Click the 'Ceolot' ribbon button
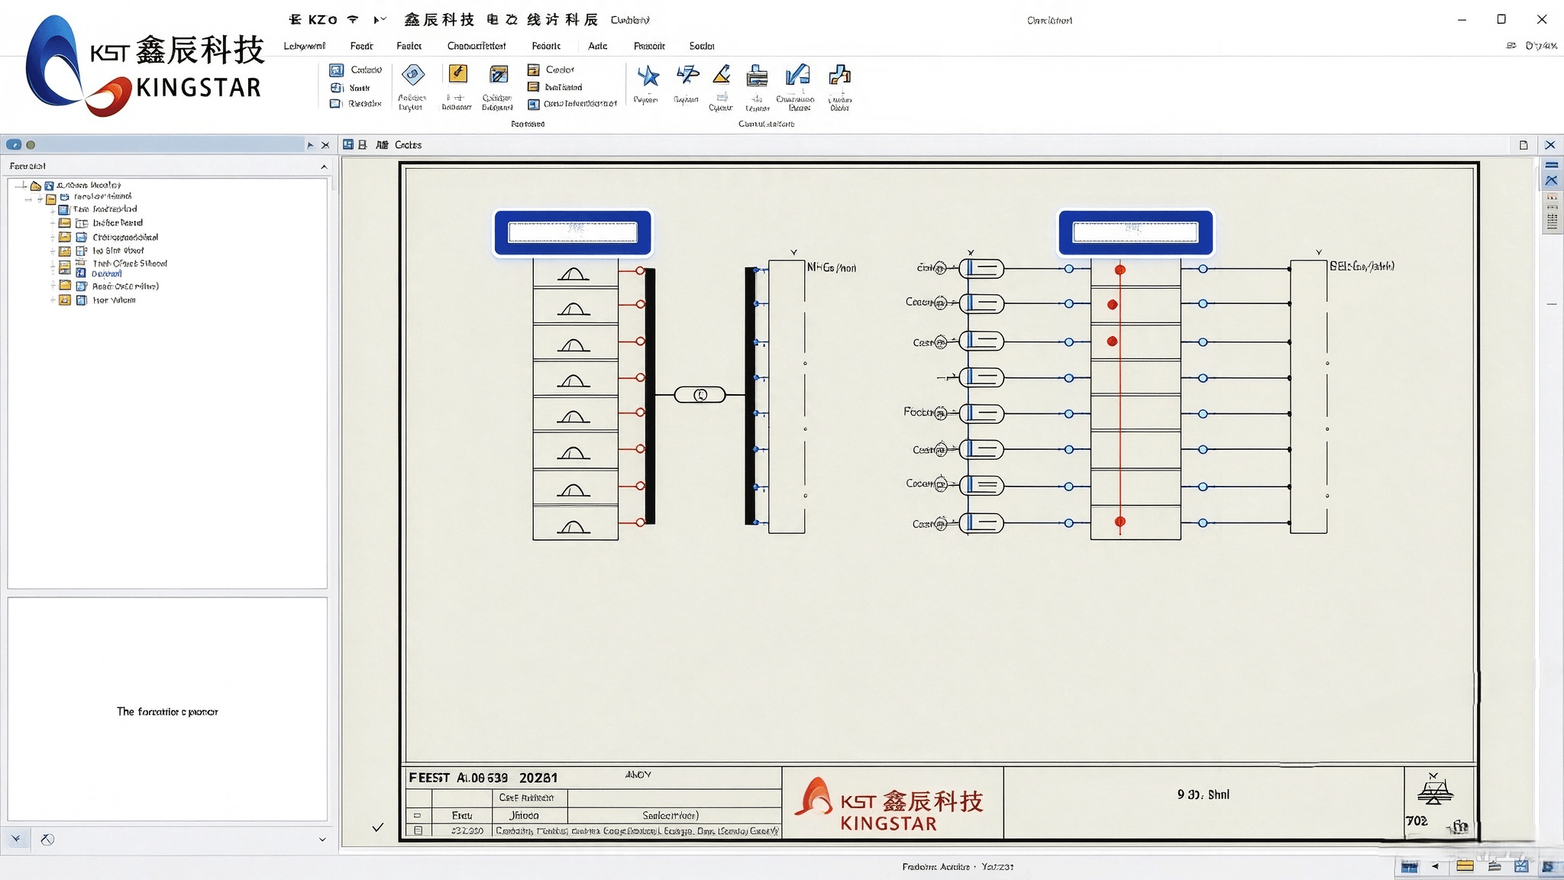 pos(551,70)
